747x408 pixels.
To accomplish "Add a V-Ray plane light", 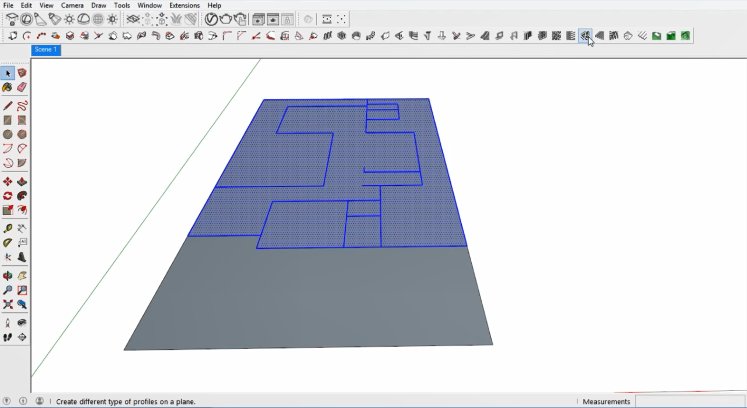I will (x=12, y=19).
